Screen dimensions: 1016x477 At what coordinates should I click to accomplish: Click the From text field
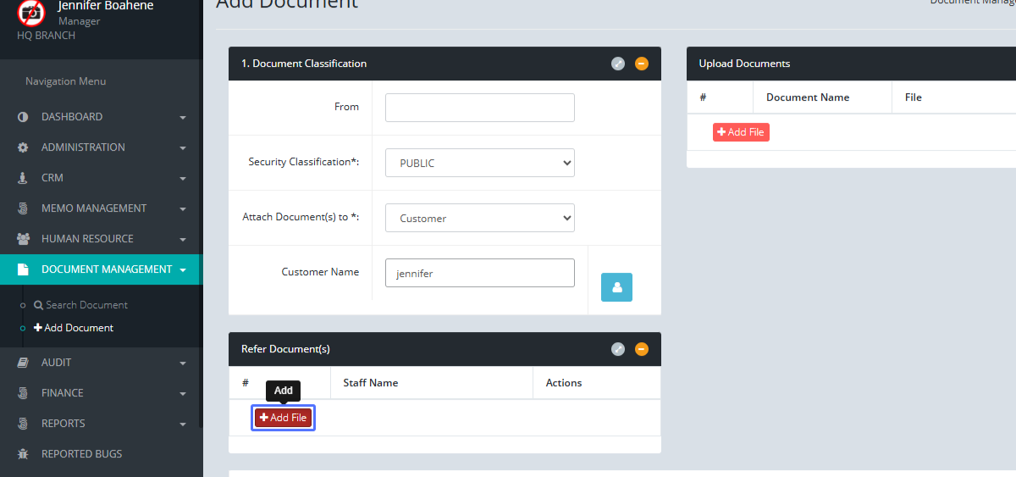[x=479, y=108]
